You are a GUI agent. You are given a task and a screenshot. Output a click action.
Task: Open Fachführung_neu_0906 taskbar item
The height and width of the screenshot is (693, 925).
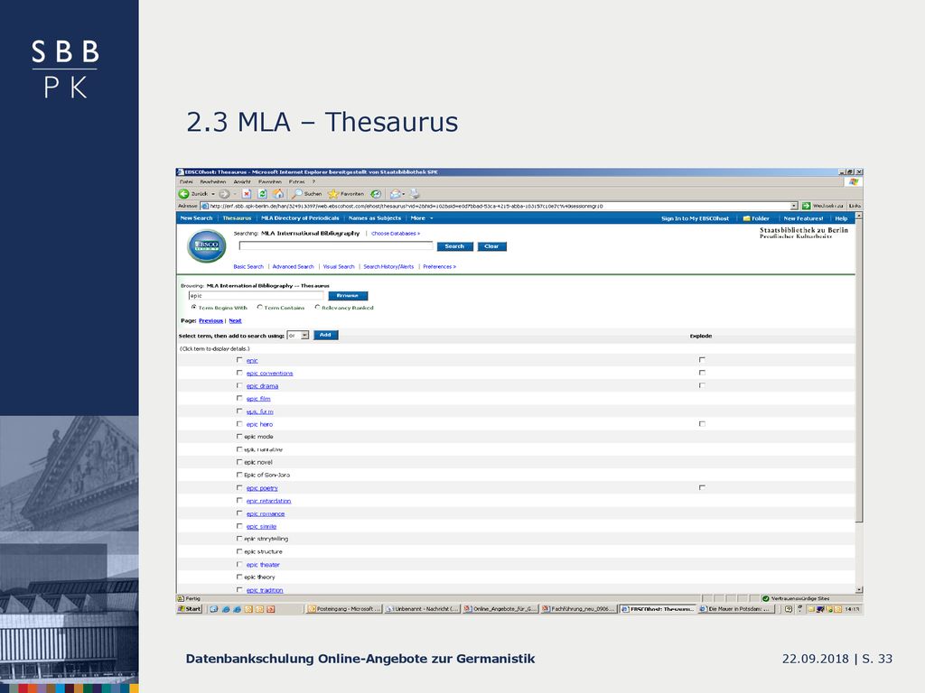point(578,609)
